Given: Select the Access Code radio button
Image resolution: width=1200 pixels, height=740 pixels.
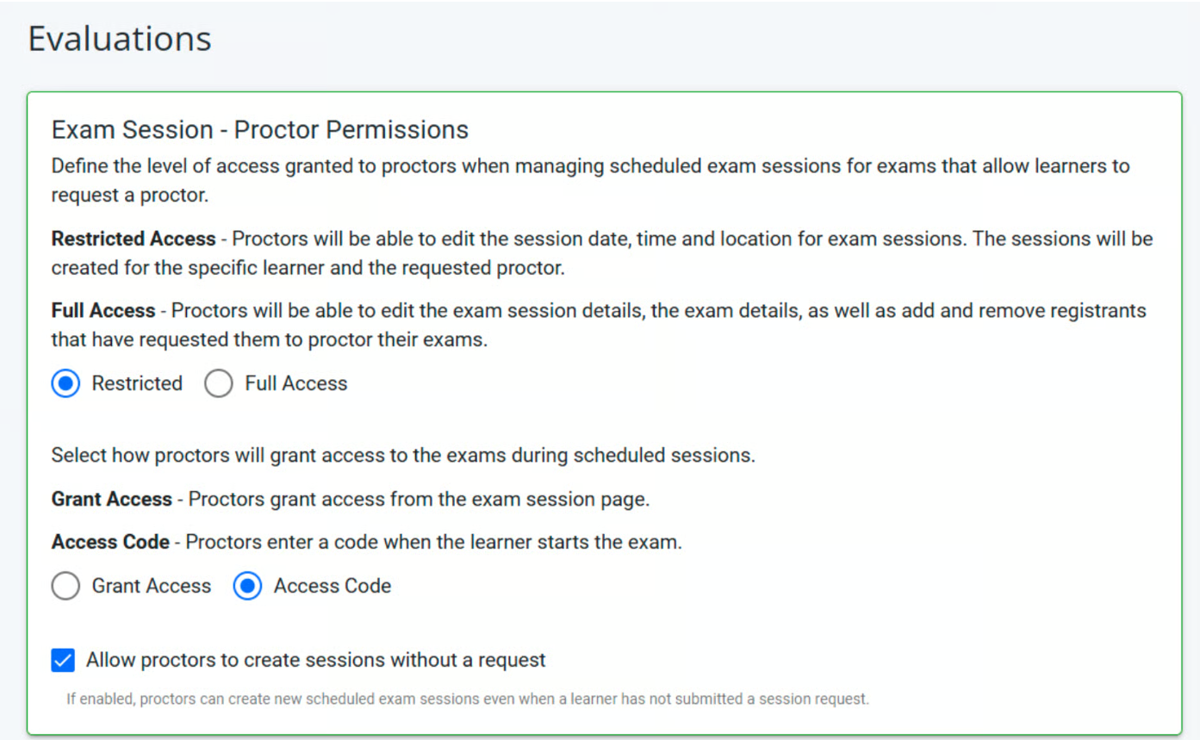Looking at the screenshot, I should pos(247,586).
